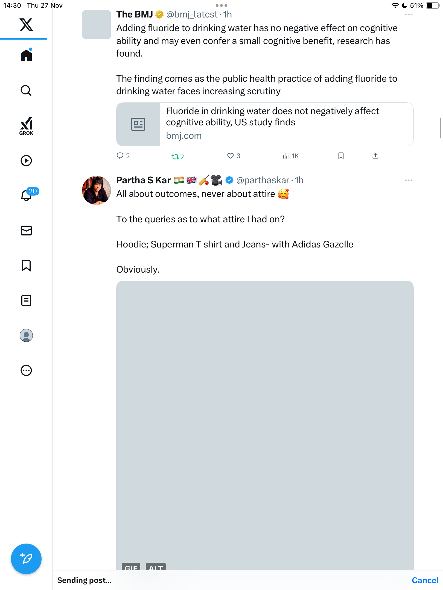
Task: Like The BMJ fluoride post
Action: click(231, 156)
